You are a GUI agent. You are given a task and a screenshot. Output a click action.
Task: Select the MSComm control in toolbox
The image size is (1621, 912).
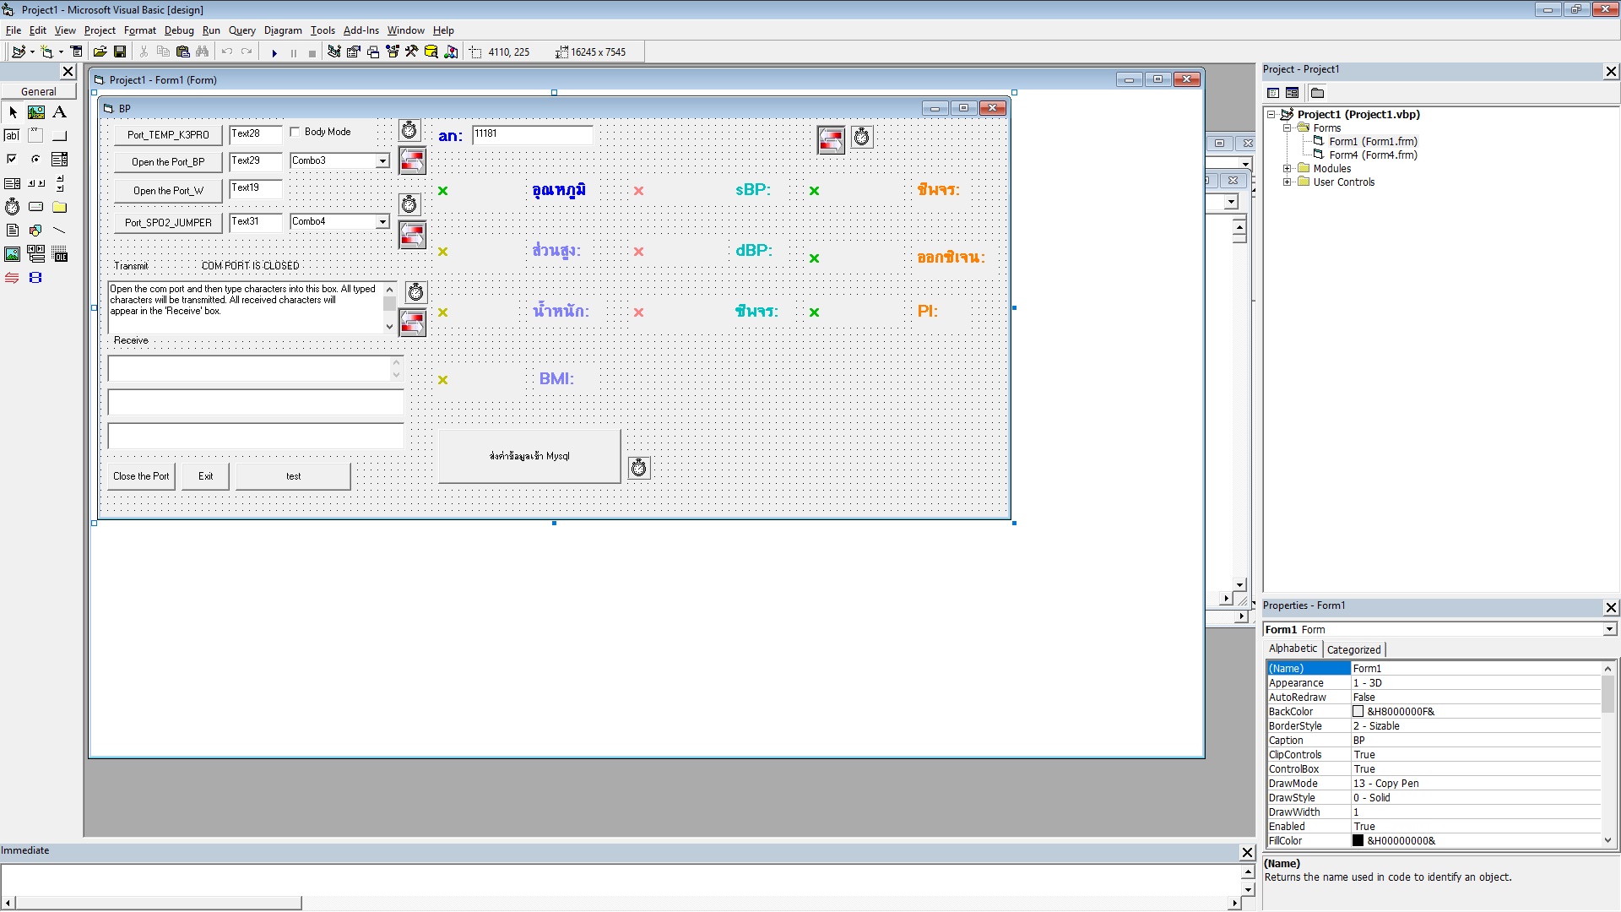tap(12, 278)
